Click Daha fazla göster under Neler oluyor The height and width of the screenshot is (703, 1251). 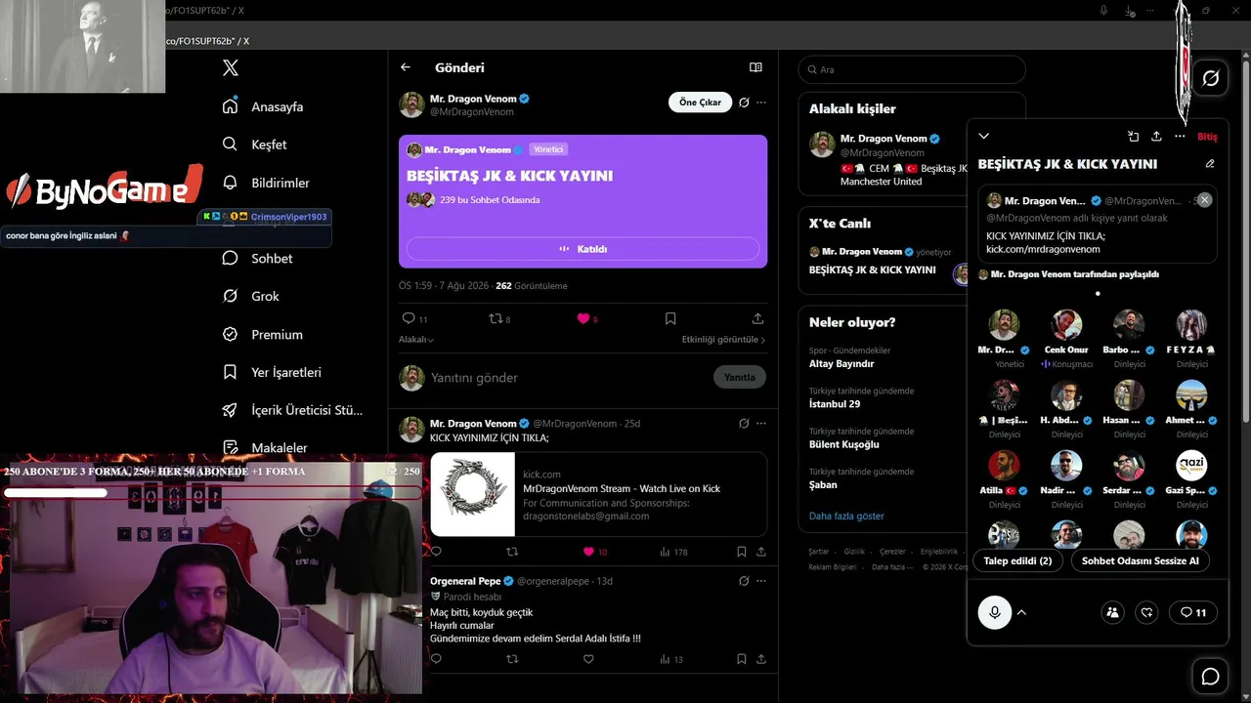pyautogui.click(x=846, y=516)
